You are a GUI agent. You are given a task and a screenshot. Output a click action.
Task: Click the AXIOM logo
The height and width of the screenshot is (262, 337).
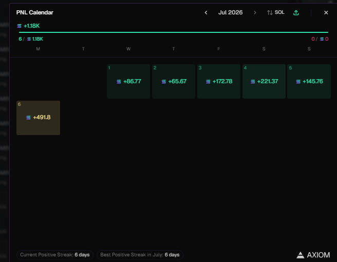313,255
